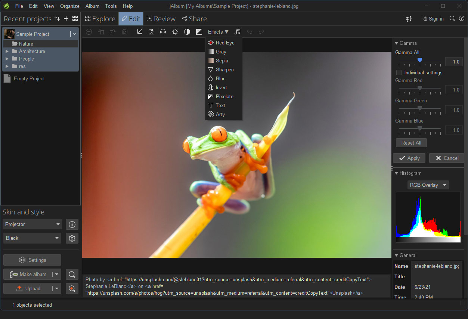Choose Sharpen from the Effects menu
Screen dimensions: 468x319
[224, 69]
